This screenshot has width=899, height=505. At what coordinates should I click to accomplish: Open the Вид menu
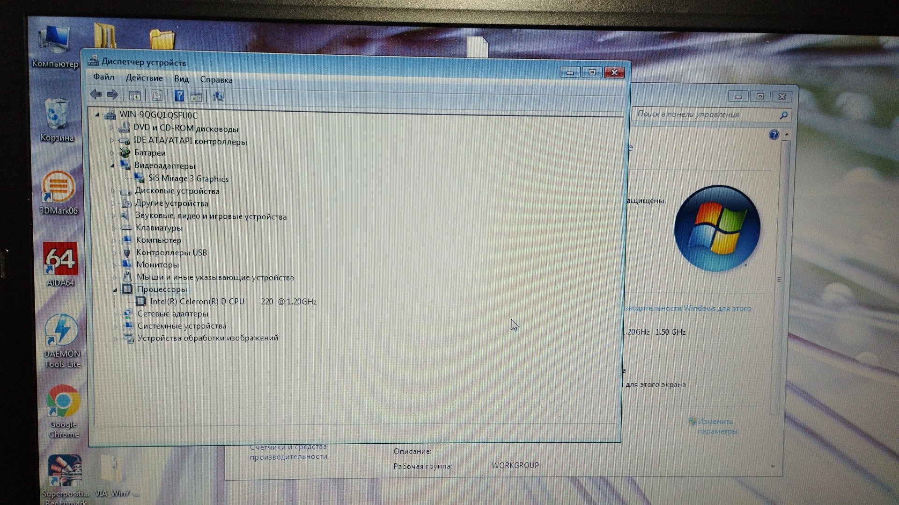click(181, 79)
